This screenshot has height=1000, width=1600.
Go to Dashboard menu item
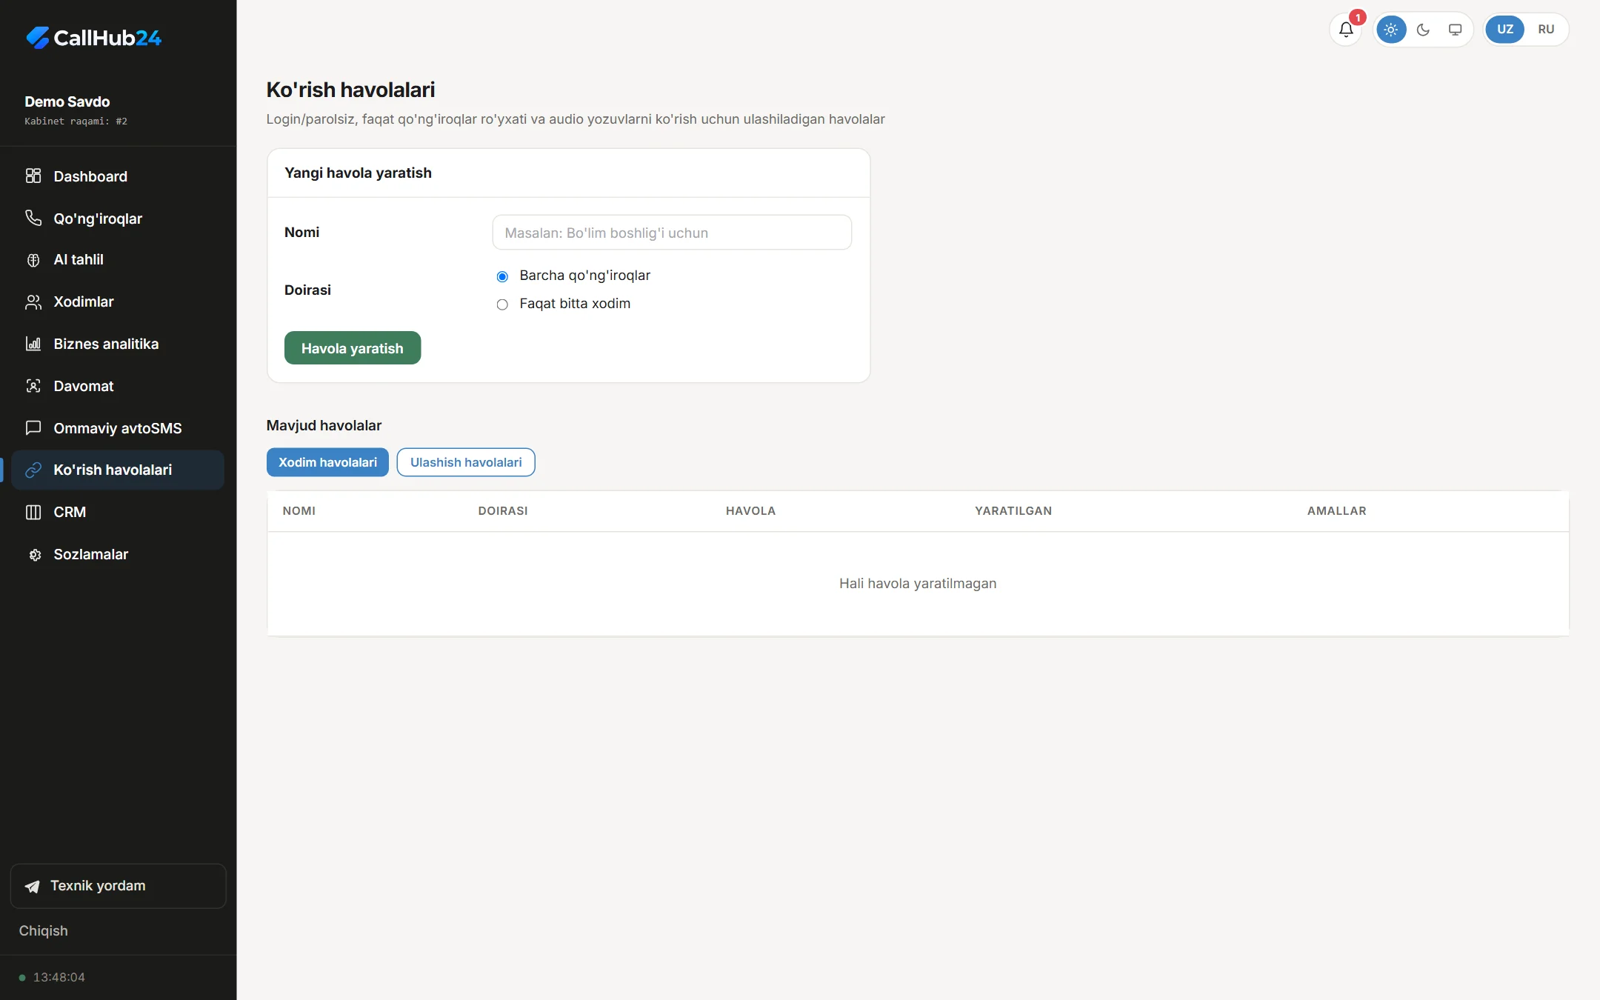coord(118,176)
